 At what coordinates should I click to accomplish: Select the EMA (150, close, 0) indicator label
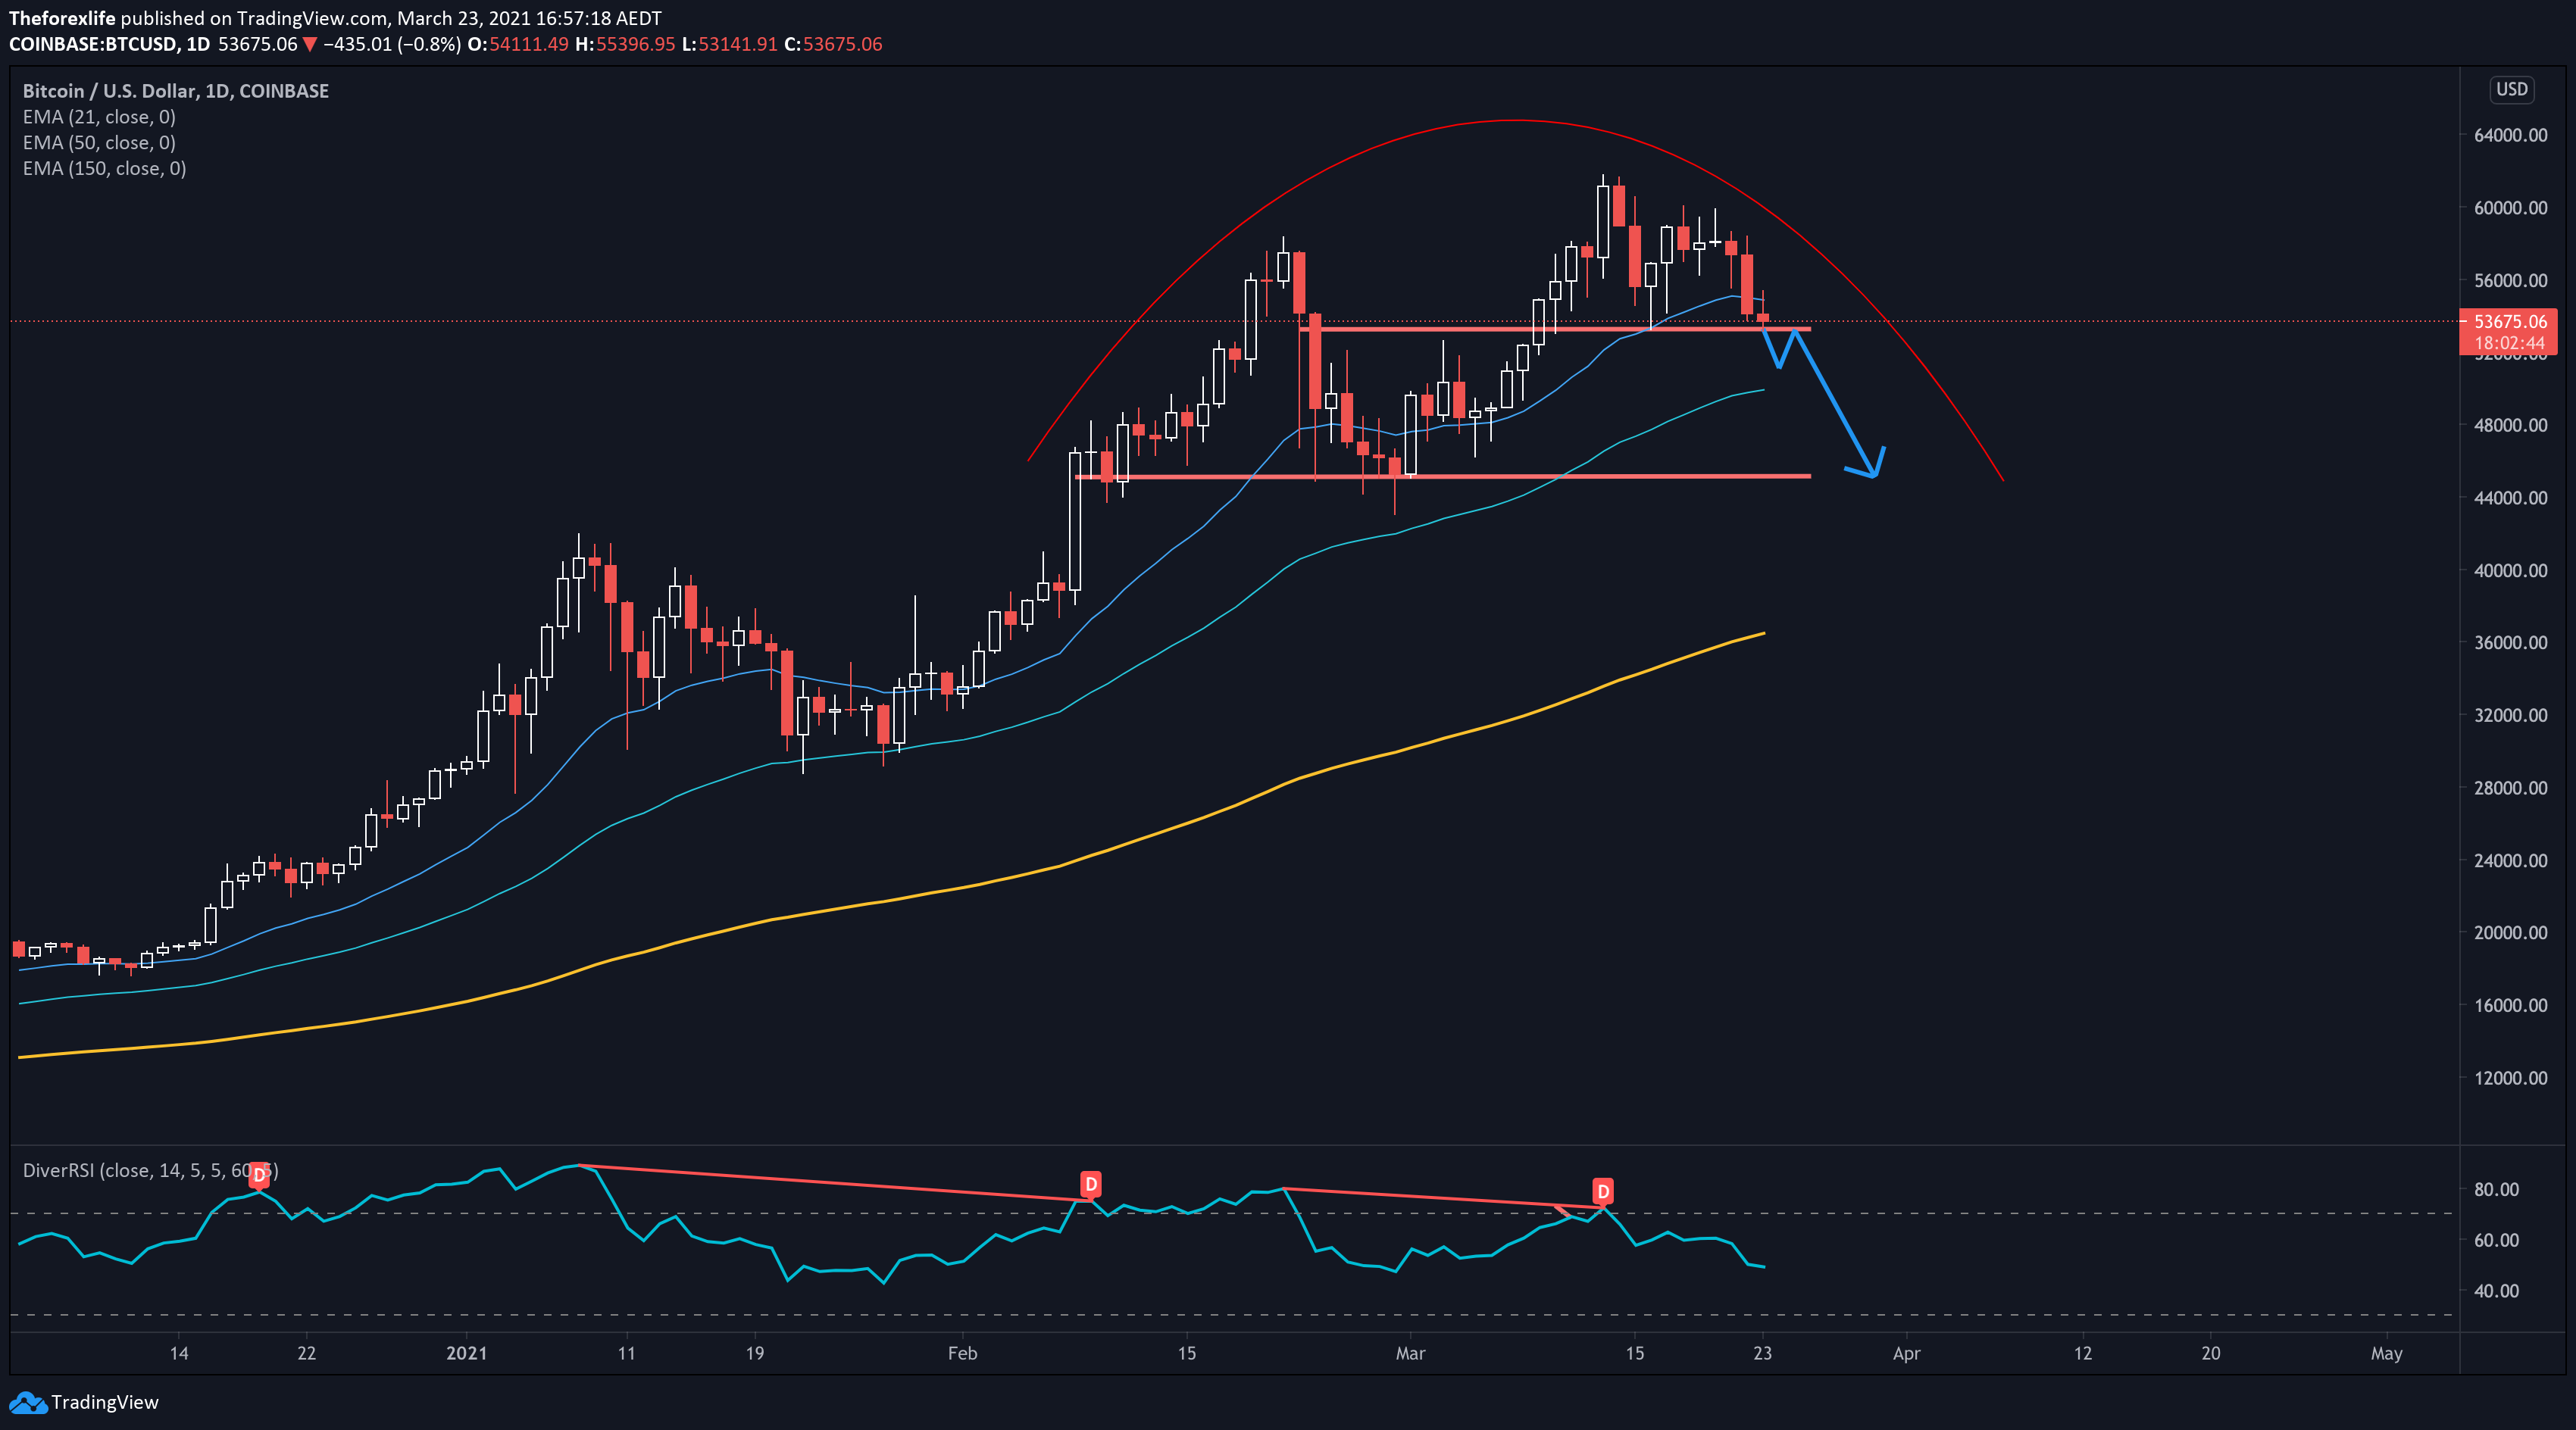(104, 169)
